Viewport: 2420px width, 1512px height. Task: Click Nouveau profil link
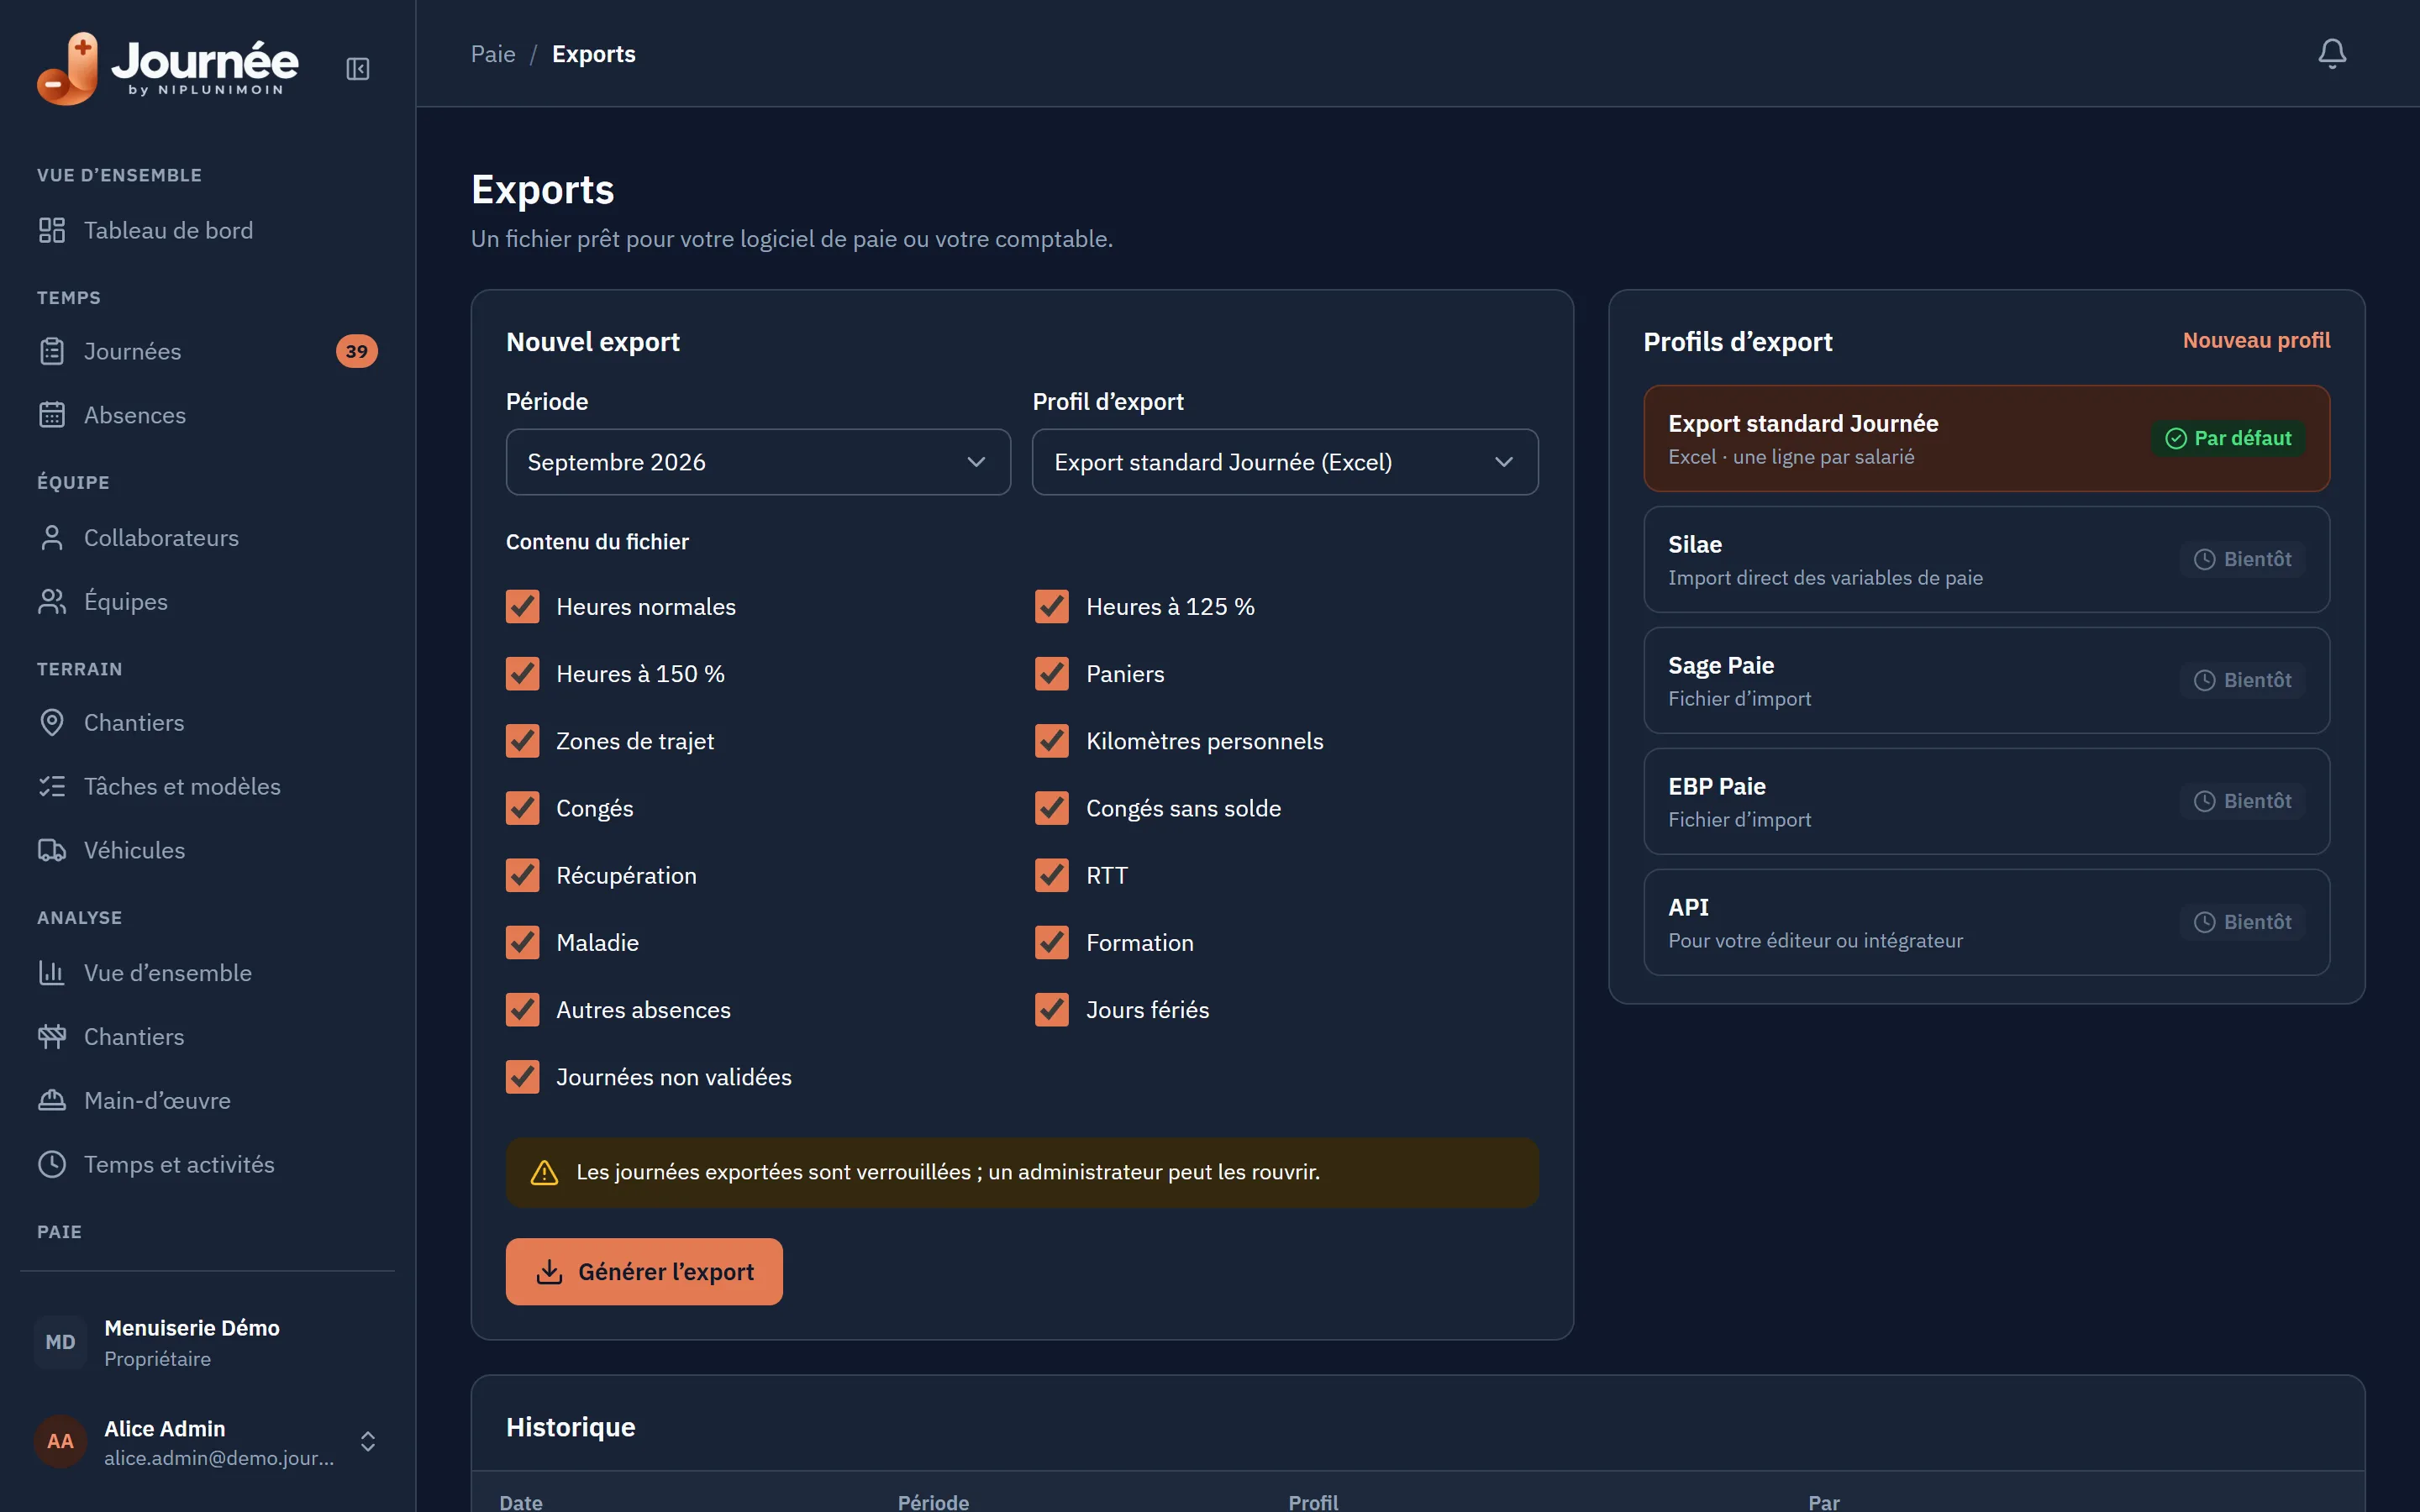point(2256,341)
